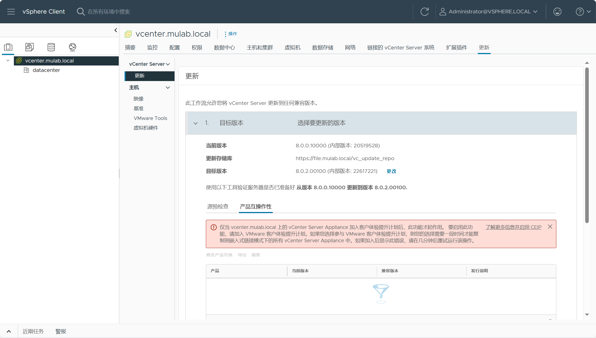Select datacenter in the inventory tree
The width and height of the screenshot is (596, 338).
pos(46,70)
